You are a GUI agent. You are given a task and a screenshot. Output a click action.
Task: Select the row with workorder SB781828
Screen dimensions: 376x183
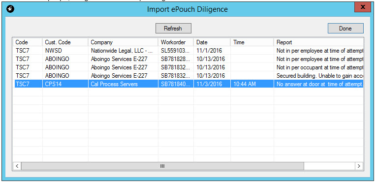188,59
